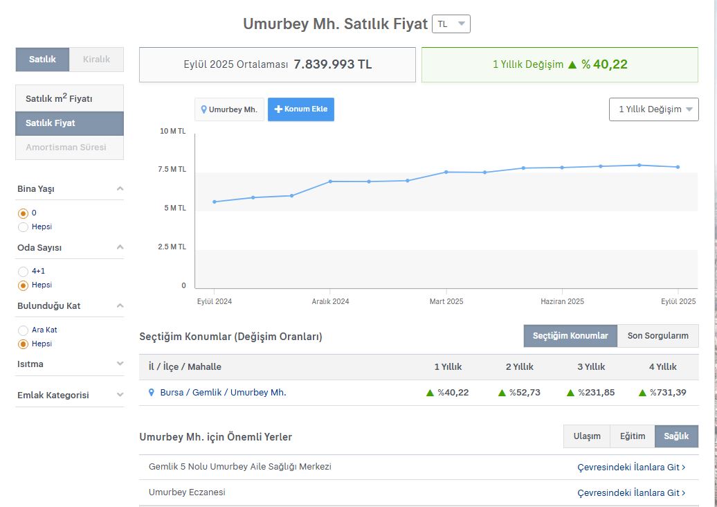This screenshot has width=717, height=507.
Task: Click the blue pin beside Bursa / Gemlik row
Action: click(x=152, y=392)
